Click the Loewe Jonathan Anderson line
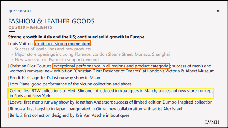Screen dimensions: 228x128 point(111,102)
